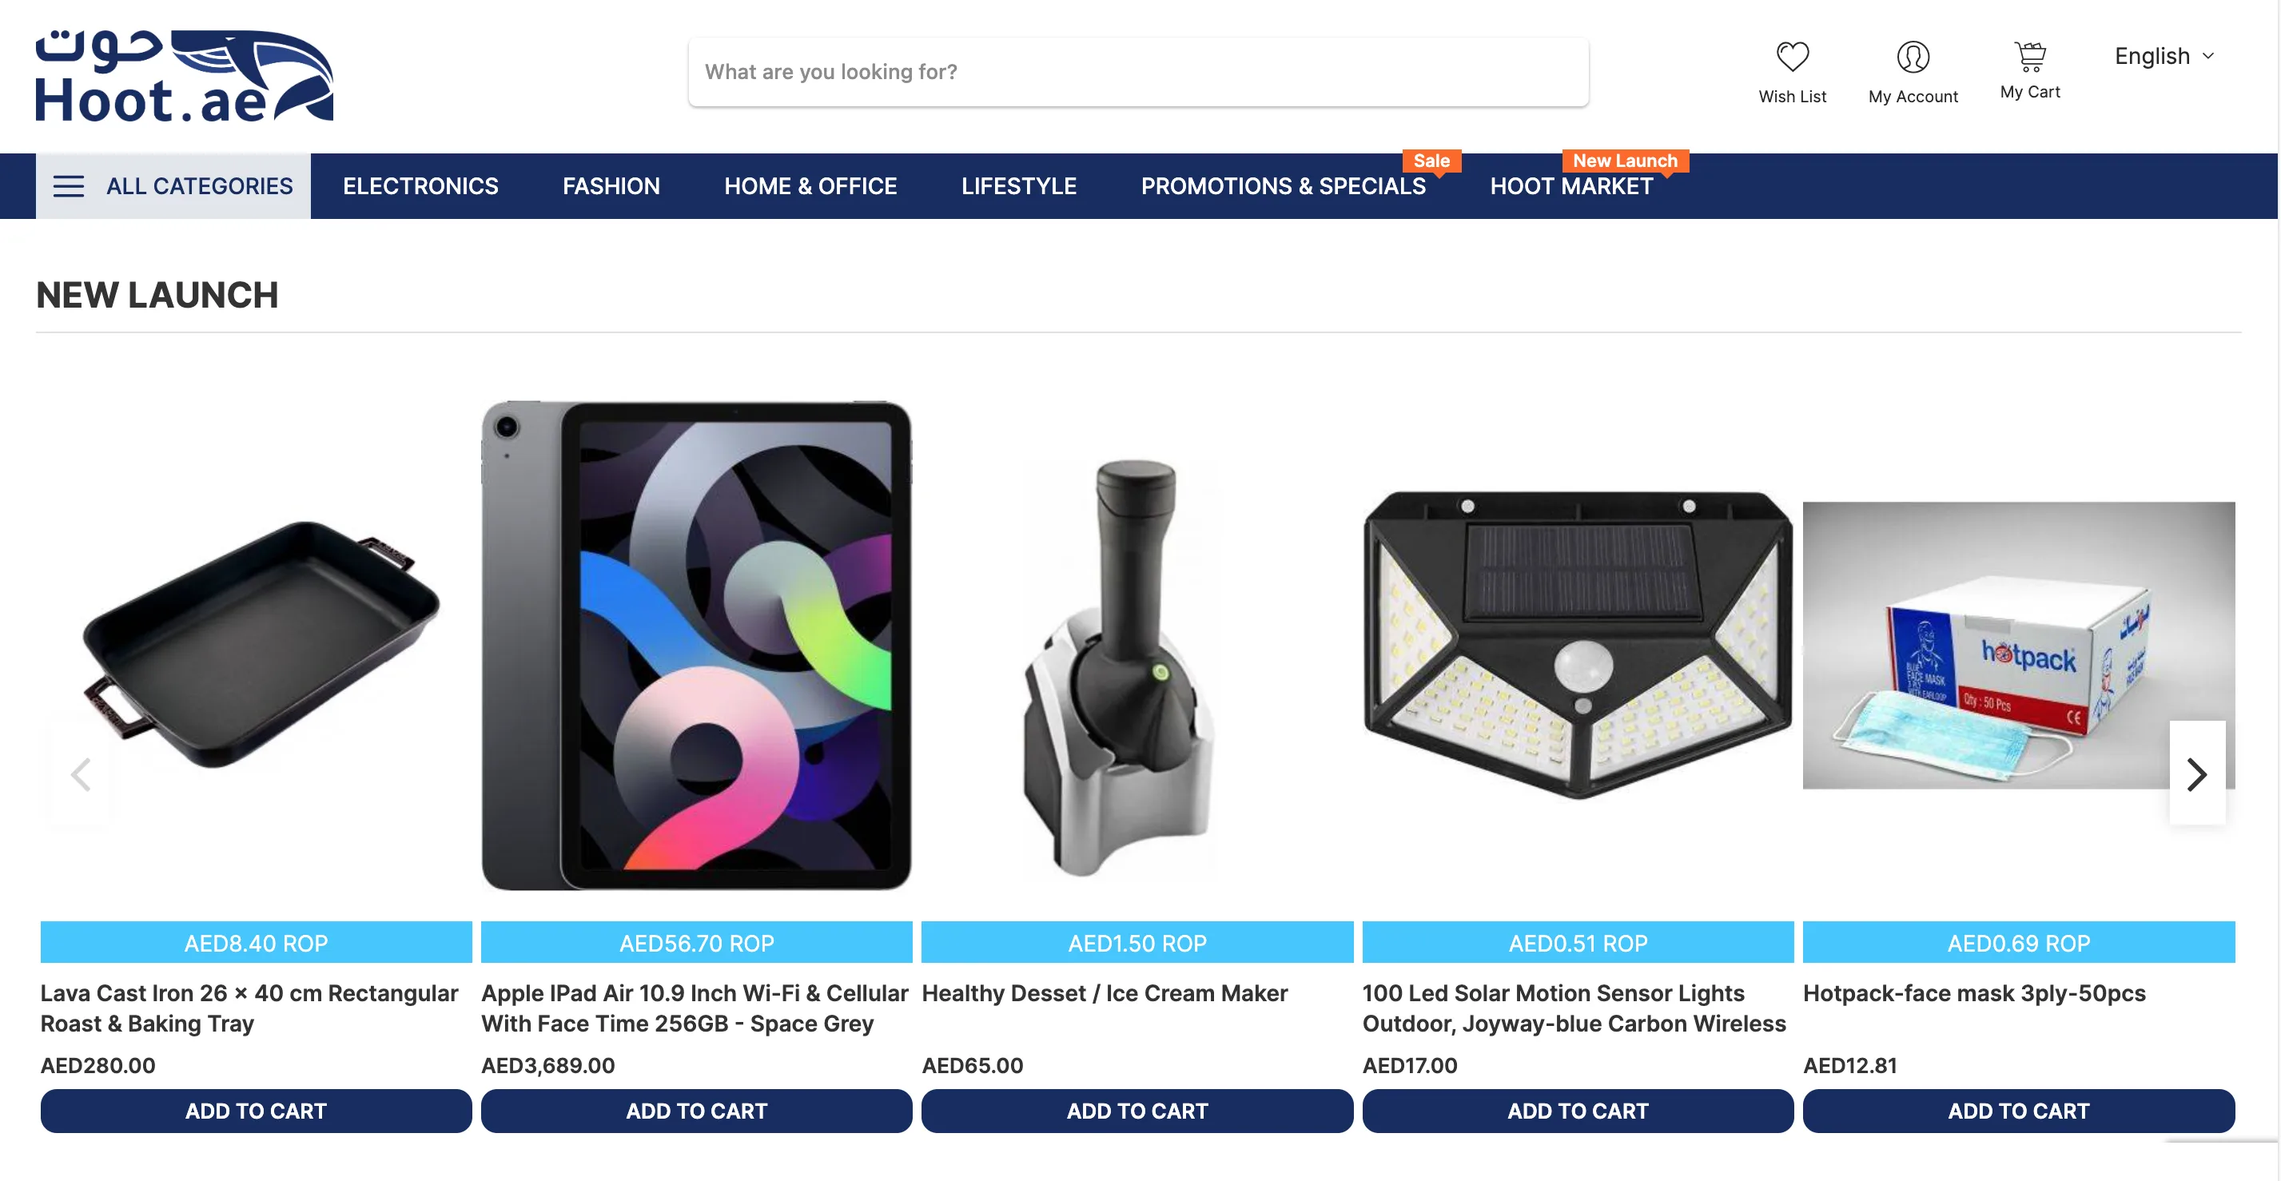
Task: Open 100 Led Solar Motion Sensor Lights link
Action: click(1574, 1008)
